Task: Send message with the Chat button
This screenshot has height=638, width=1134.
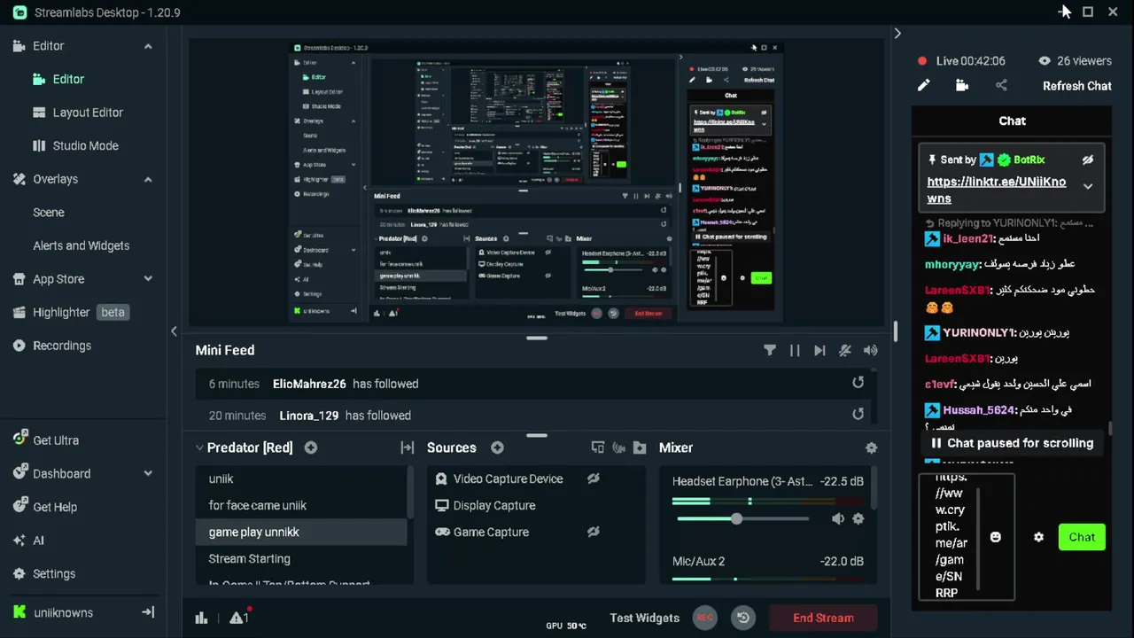Action: [x=1082, y=537]
